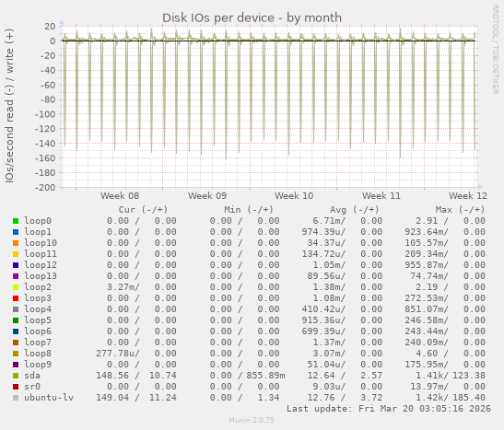This screenshot has height=430, width=504.
Task: Select the sda legend label
Action: click(x=32, y=376)
